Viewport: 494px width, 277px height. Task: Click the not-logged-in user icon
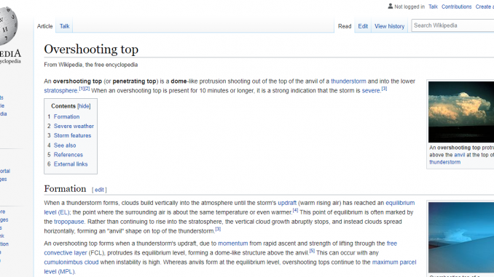pyautogui.click(x=391, y=7)
